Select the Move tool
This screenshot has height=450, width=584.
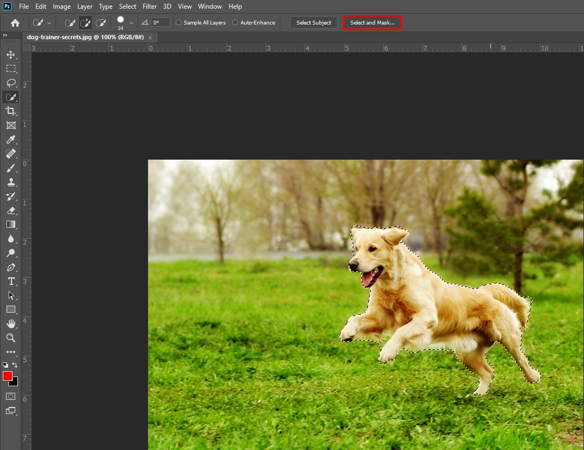[x=10, y=54]
